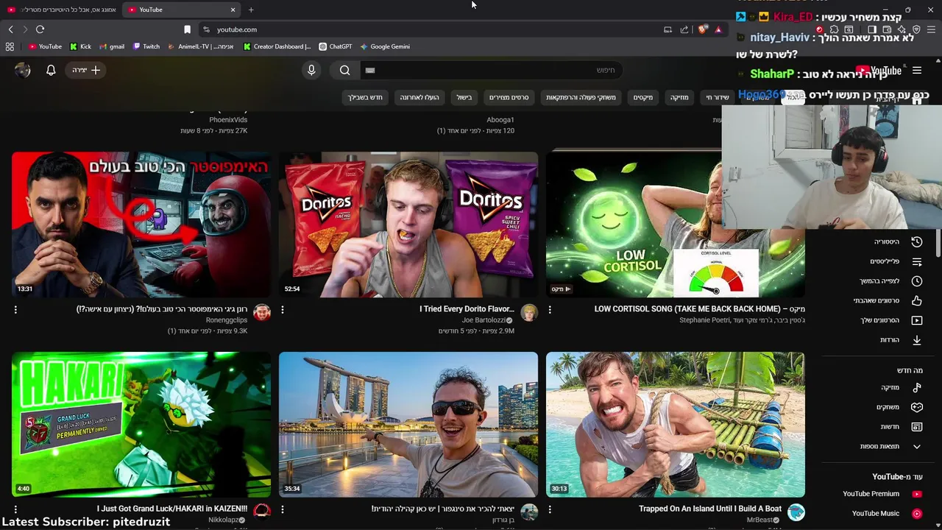
Task: Toggle the YouTube hamburger guide menu
Action: 917,71
